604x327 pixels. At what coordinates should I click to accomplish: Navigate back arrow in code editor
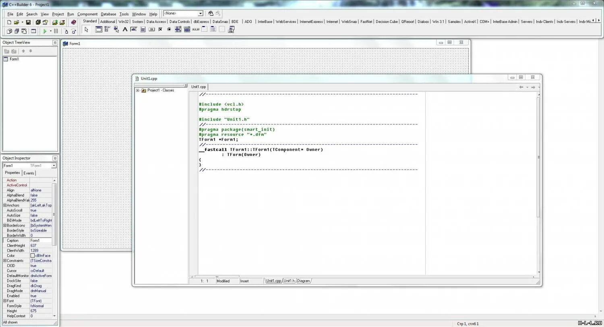point(521,87)
